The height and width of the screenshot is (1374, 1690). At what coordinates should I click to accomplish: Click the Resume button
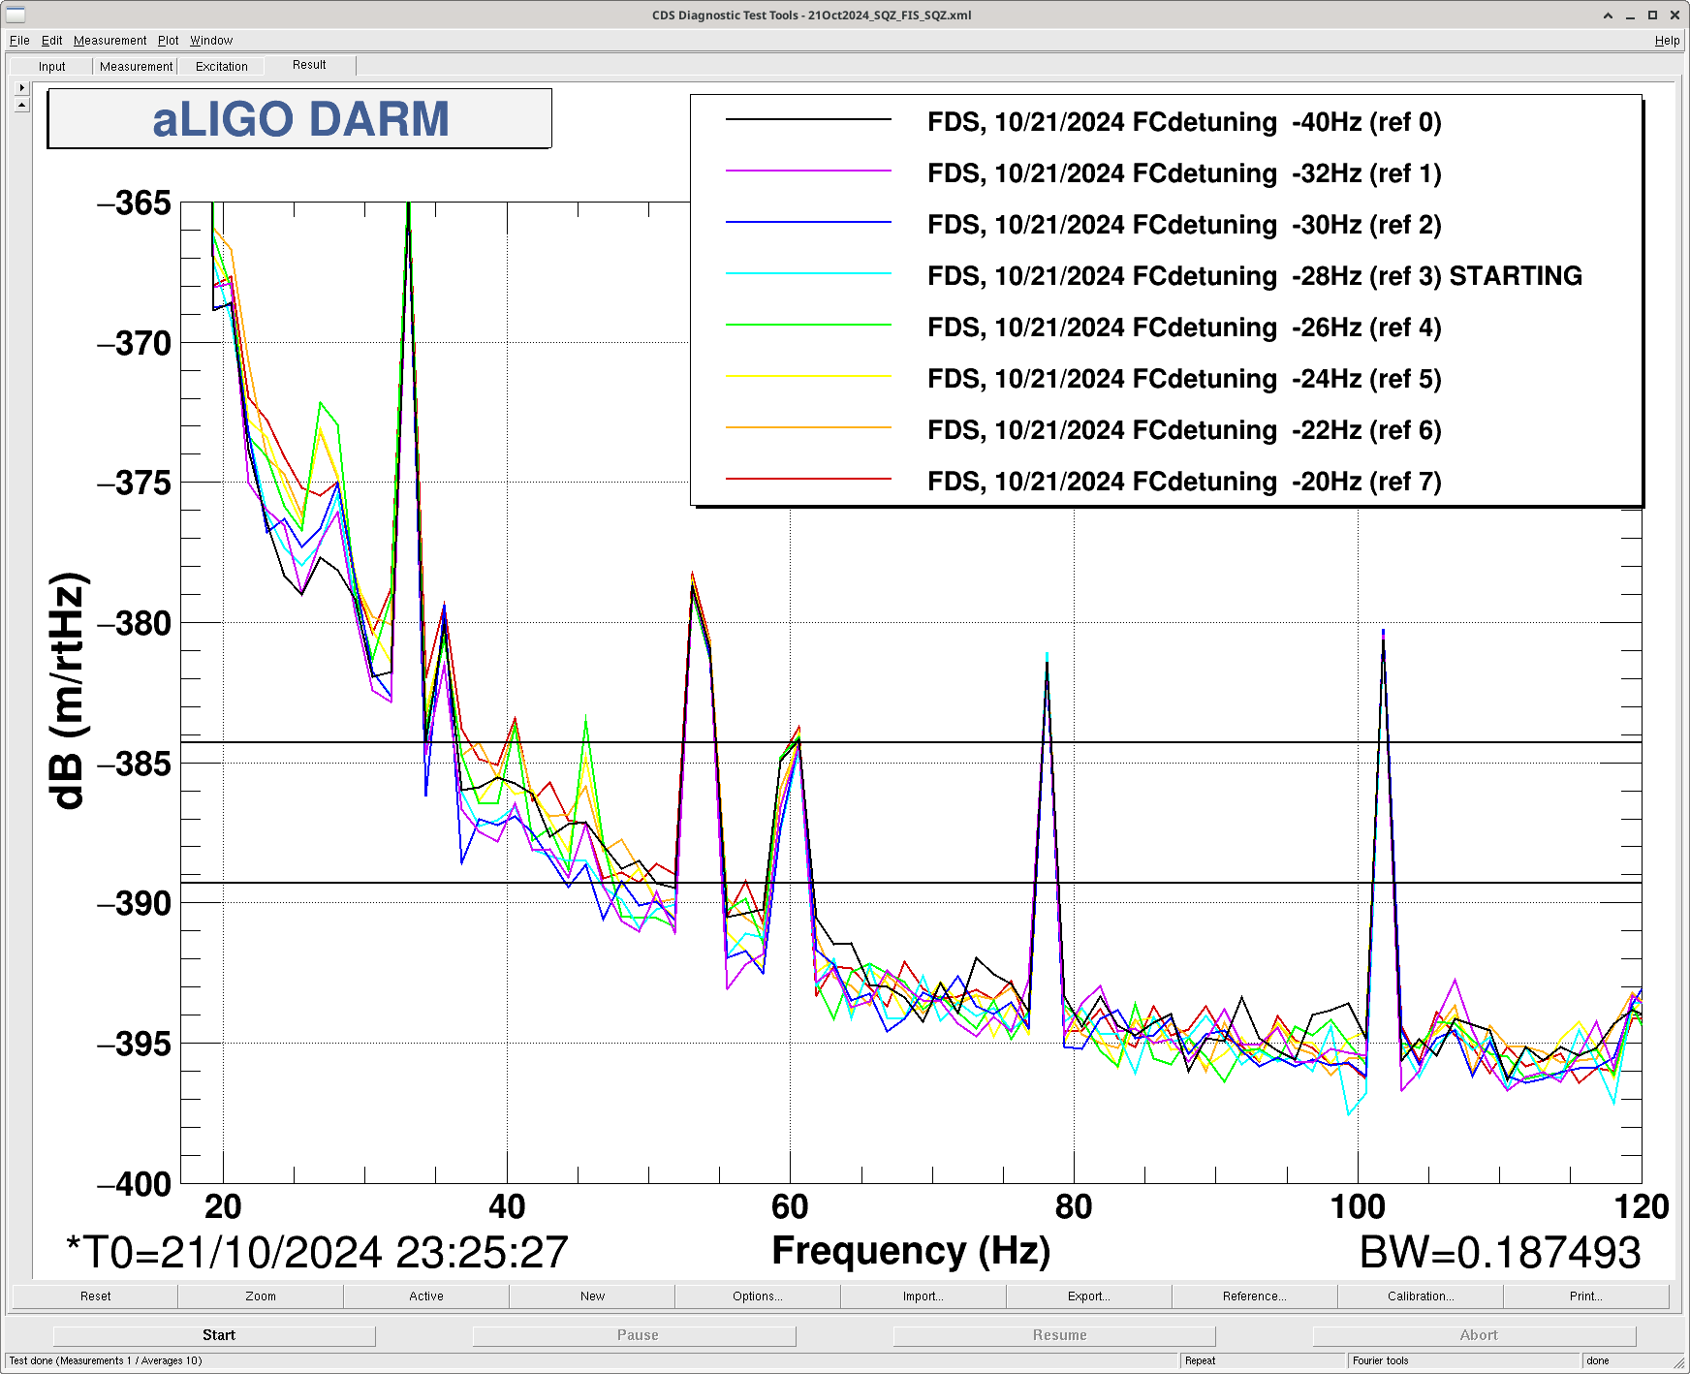[x=1054, y=1335]
